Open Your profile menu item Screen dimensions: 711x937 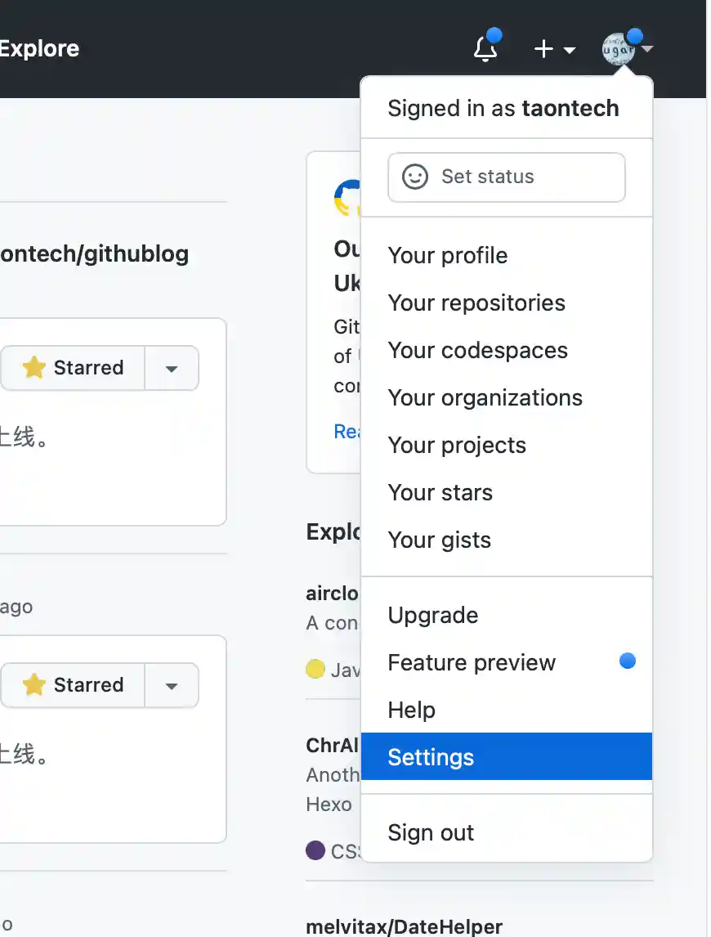tap(448, 256)
